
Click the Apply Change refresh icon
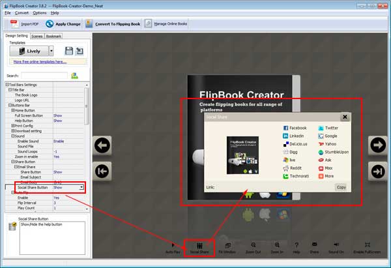[x=50, y=24]
